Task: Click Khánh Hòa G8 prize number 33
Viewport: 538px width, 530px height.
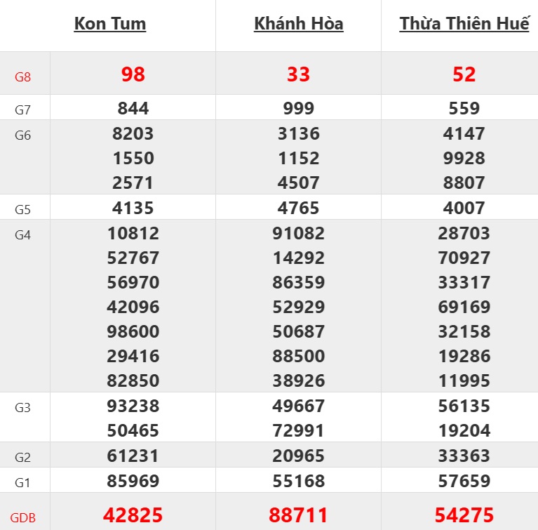Action: (299, 74)
